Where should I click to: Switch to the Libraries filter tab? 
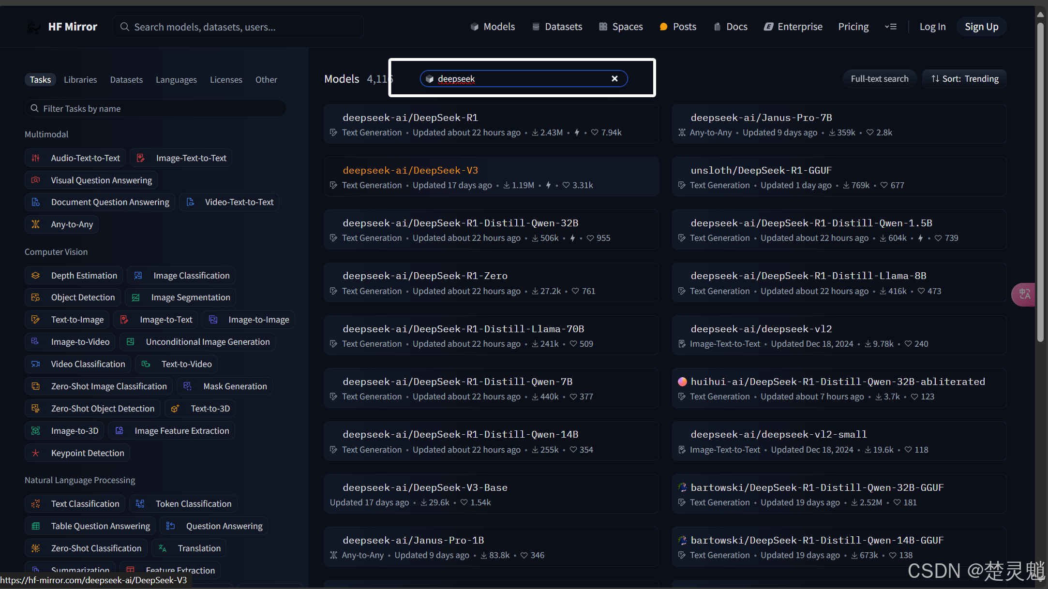click(x=80, y=80)
